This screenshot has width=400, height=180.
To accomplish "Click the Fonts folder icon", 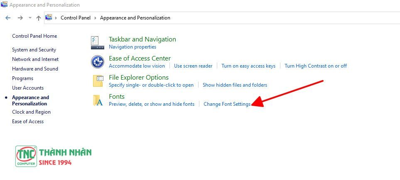I will point(98,100).
